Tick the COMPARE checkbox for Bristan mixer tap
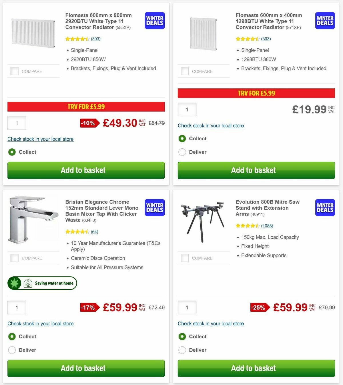The image size is (343, 385). [x=14, y=258]
